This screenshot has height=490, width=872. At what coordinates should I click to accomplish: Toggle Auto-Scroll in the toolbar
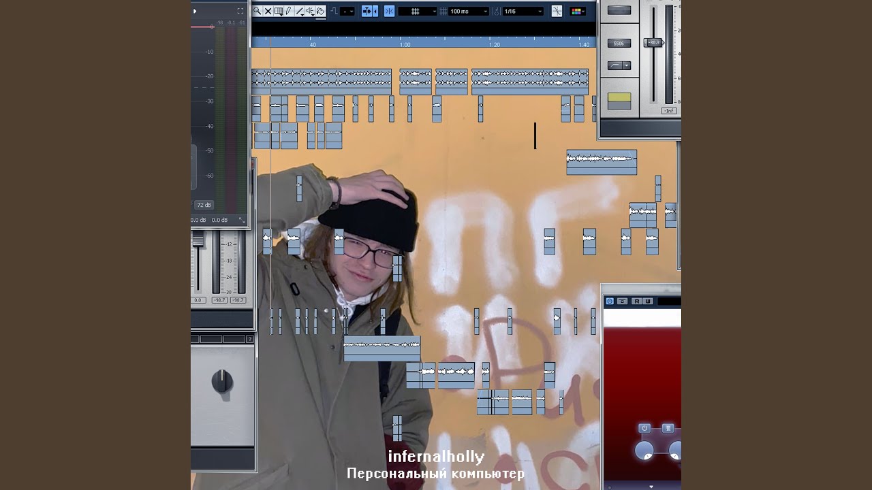click(x=367, y=11)
